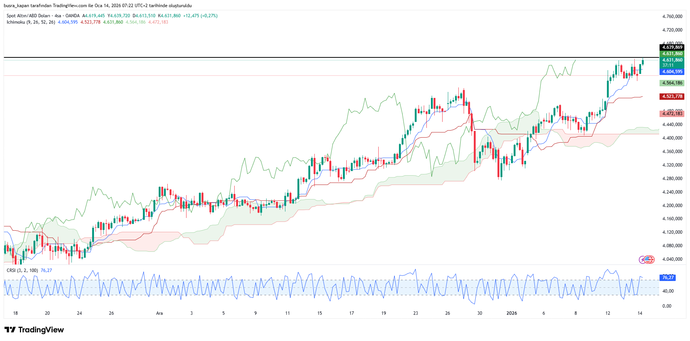Click the TradingView logo at bottom left

coord(34,330)
